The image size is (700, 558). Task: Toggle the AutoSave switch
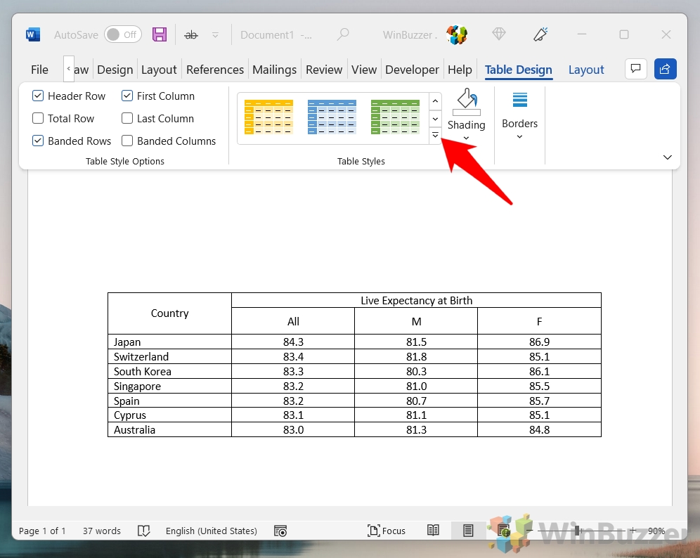(x=122, y=34)
